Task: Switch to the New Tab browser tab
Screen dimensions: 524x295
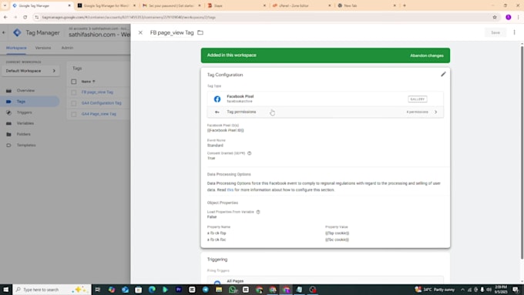Action: click(x=367, y=5)
